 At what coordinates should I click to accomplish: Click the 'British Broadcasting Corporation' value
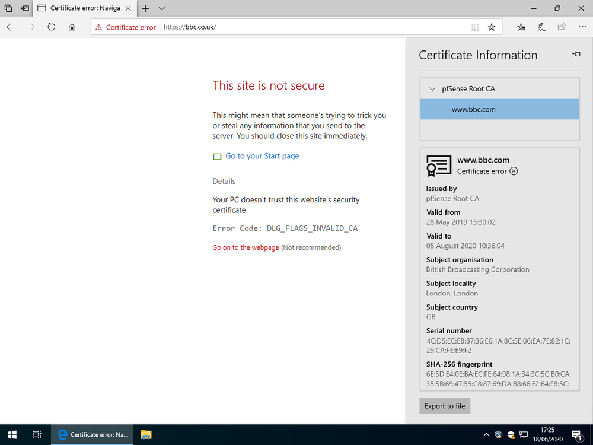477,269
